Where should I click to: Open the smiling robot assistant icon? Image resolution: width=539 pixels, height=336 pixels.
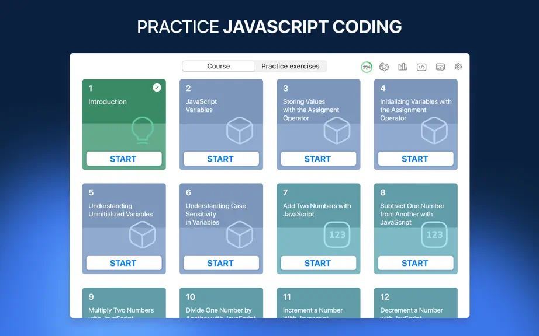[x=384, y=67]
